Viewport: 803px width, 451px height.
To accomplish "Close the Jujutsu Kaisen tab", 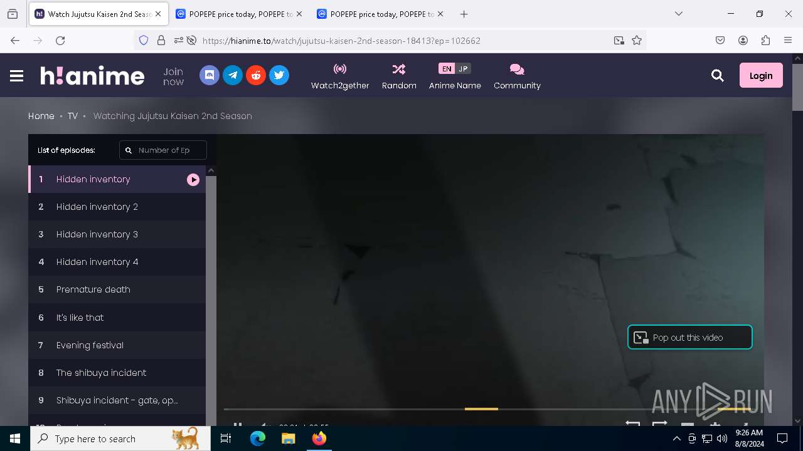I will pyautogui.click(x=158, y=14).
